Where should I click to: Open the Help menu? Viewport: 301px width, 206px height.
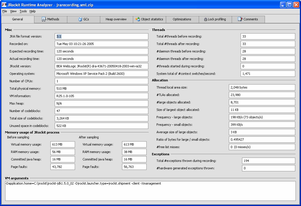point(32,11)
